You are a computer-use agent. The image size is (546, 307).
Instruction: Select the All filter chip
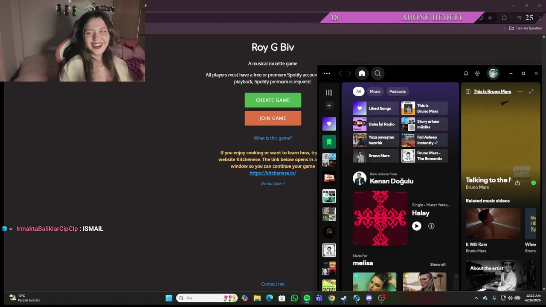pyautogui.click(x=358, y=91)
